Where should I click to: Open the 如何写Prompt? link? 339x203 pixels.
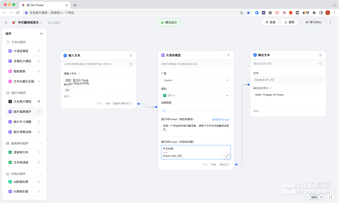pos(221,120)
